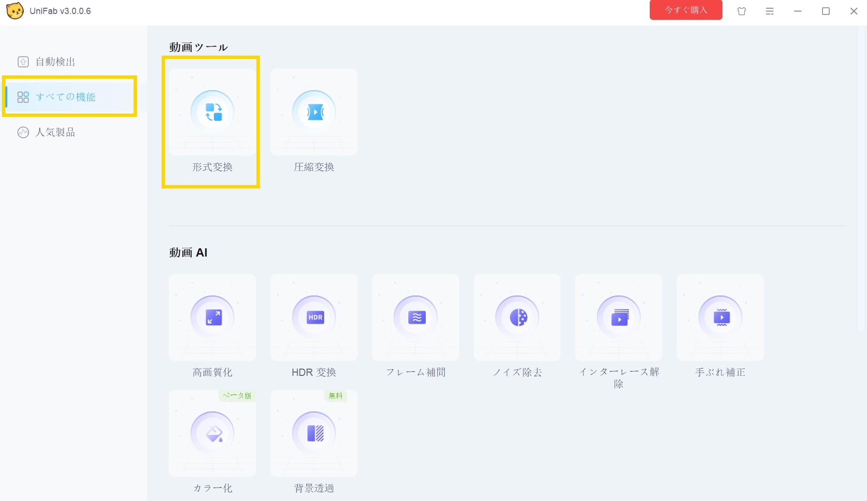Click the 手ぶれ補正 label
This screenshot has width=867, height=501.
point(720,372)
